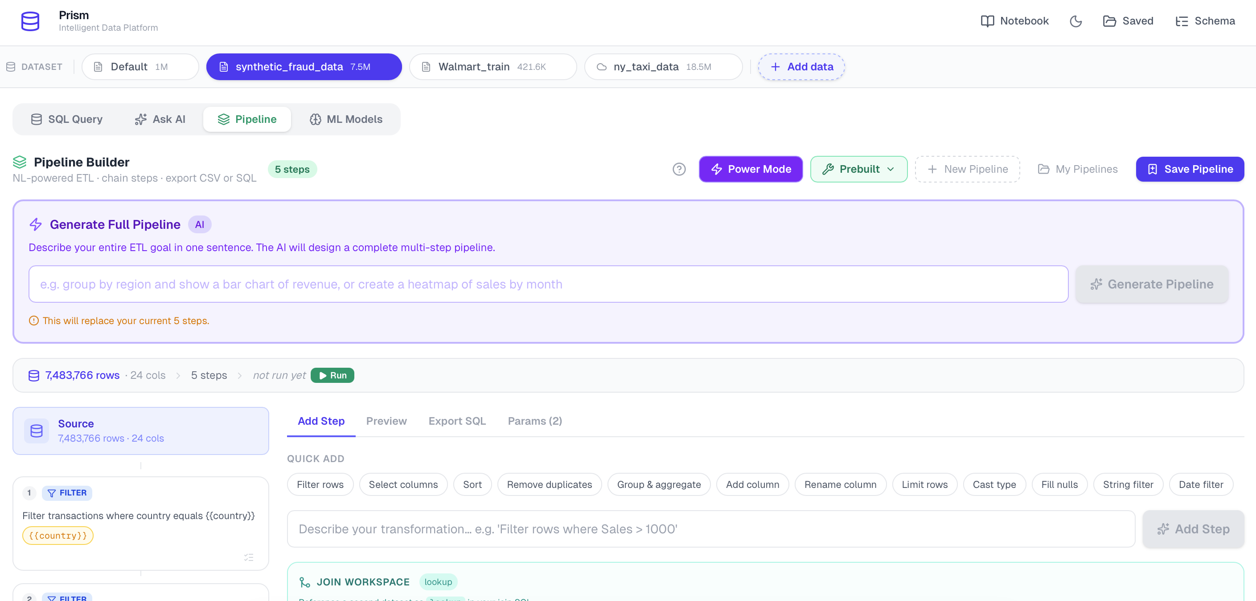
Task: Click the 'not run yet' status text
Action: point(279,375)
